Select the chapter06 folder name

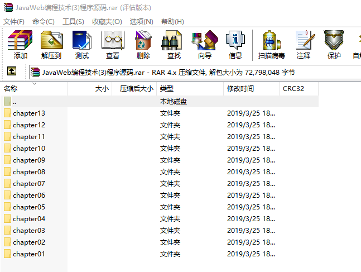click(x=29, y=195)
